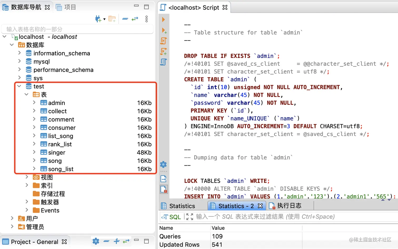
Task: Toggle the output log icon in editor sidebar
Action: 164,189
